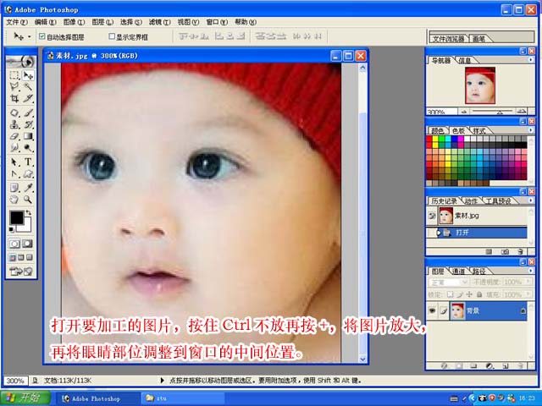Select the Type (T) tool
Viewport: 542px width, 406px height.
tap(28, 162)
